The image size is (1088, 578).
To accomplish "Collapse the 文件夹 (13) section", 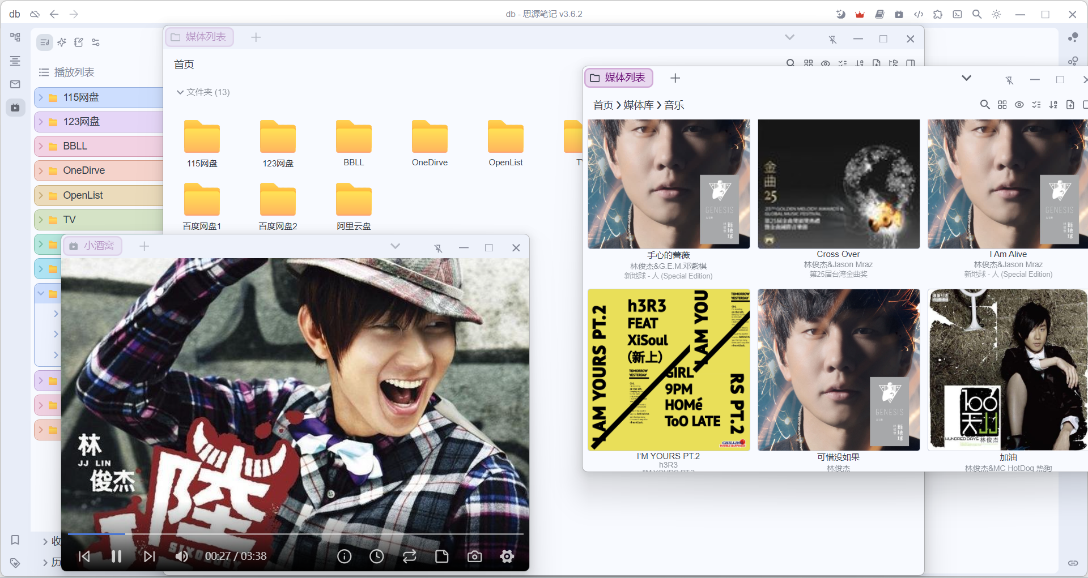I will click(x=180, y=92).
